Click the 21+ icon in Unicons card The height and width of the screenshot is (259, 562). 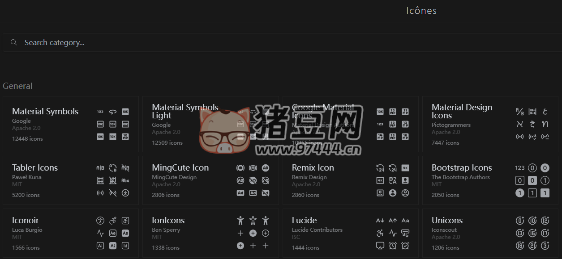coord(532,246)
